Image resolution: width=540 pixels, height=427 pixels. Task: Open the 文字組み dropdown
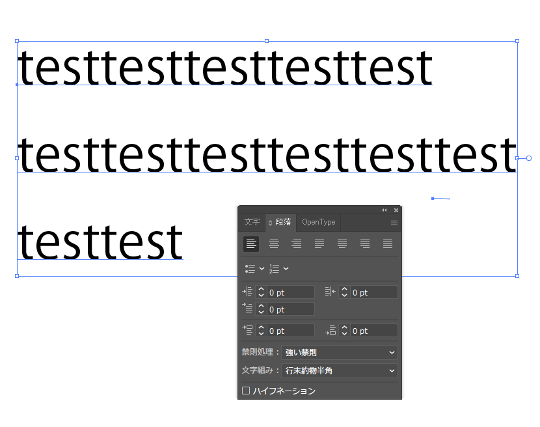coord(340,371)
